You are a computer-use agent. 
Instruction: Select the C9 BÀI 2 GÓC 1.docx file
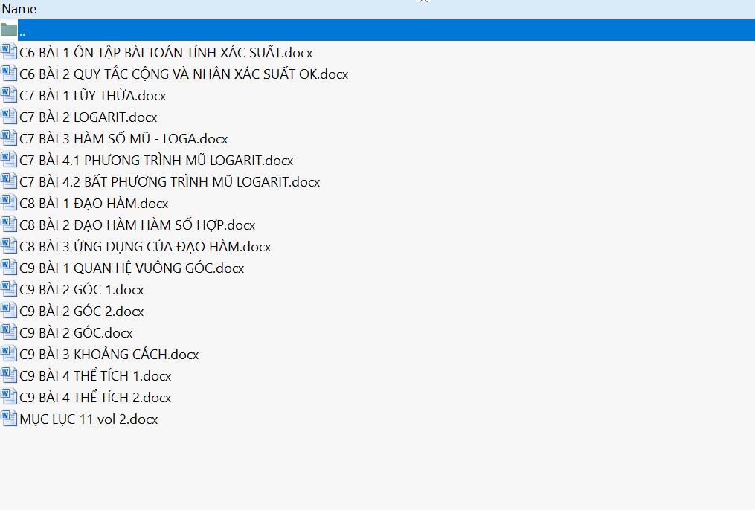[x=82, y=290]
